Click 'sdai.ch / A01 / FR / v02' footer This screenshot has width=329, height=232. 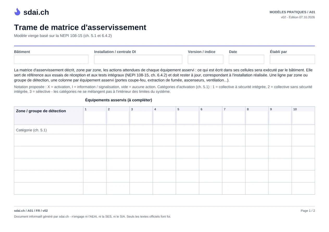click(x=31, y=211)
